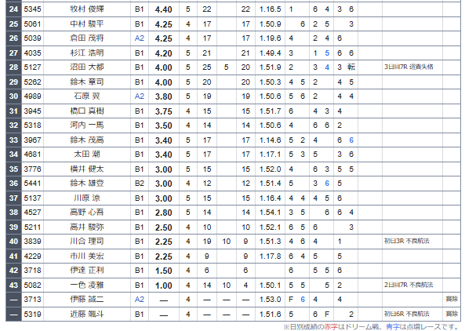Click note 初日6R 不良航法
Viewport: 465px width, 331px height.
coord(407,314)
